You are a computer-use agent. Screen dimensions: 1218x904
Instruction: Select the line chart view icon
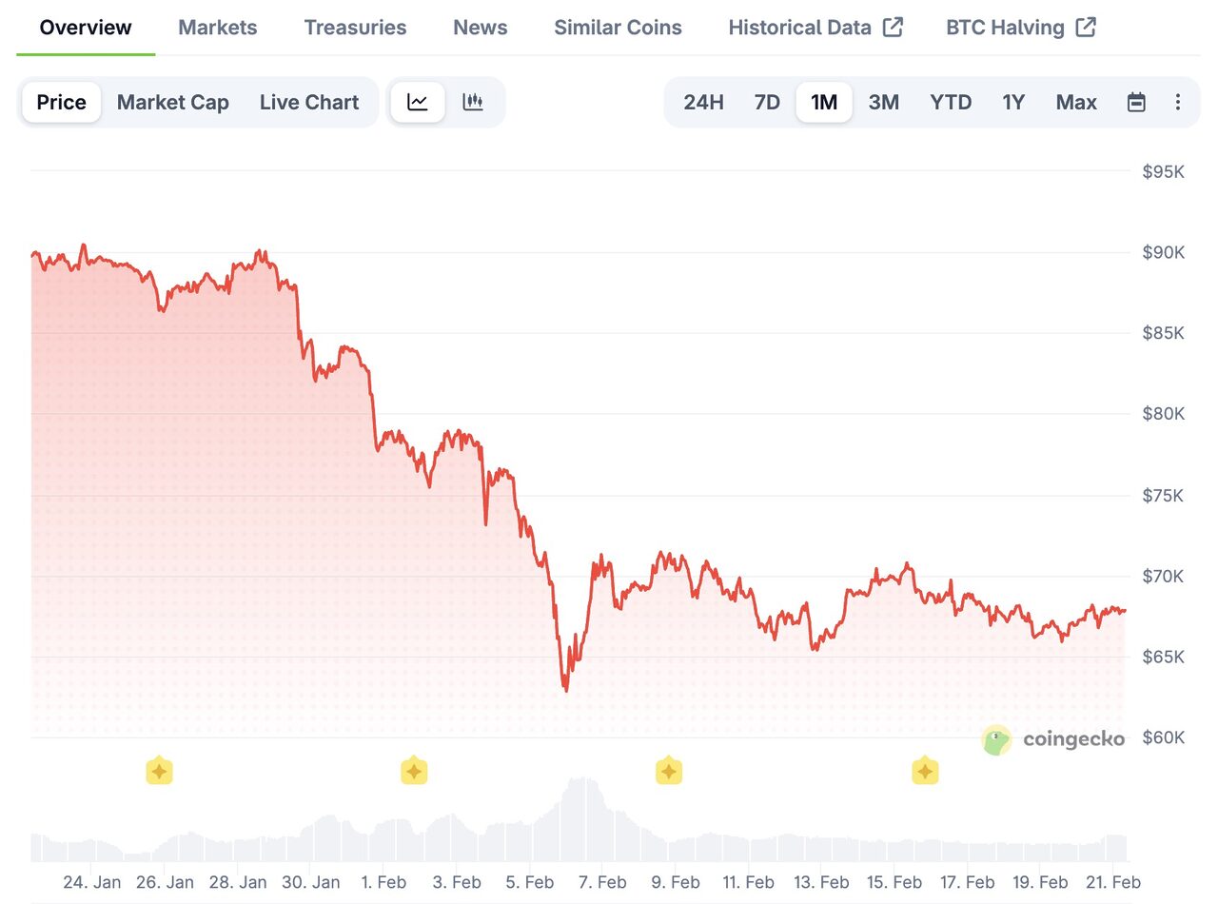[418, 101]
